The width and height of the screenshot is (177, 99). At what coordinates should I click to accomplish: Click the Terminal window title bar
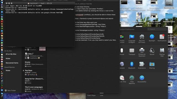tap(40, 3)
